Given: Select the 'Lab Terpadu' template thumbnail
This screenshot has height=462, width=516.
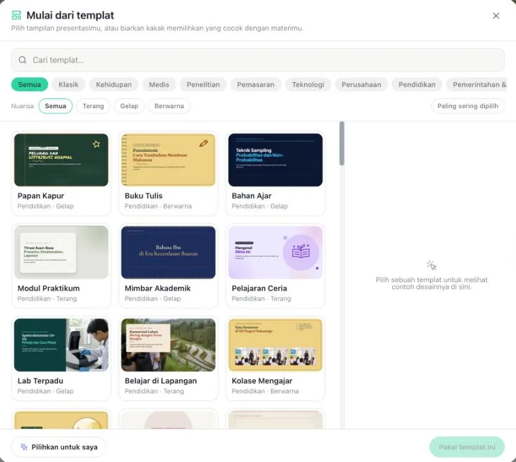Looking at the screenshot, I should (x=61, y=345).
